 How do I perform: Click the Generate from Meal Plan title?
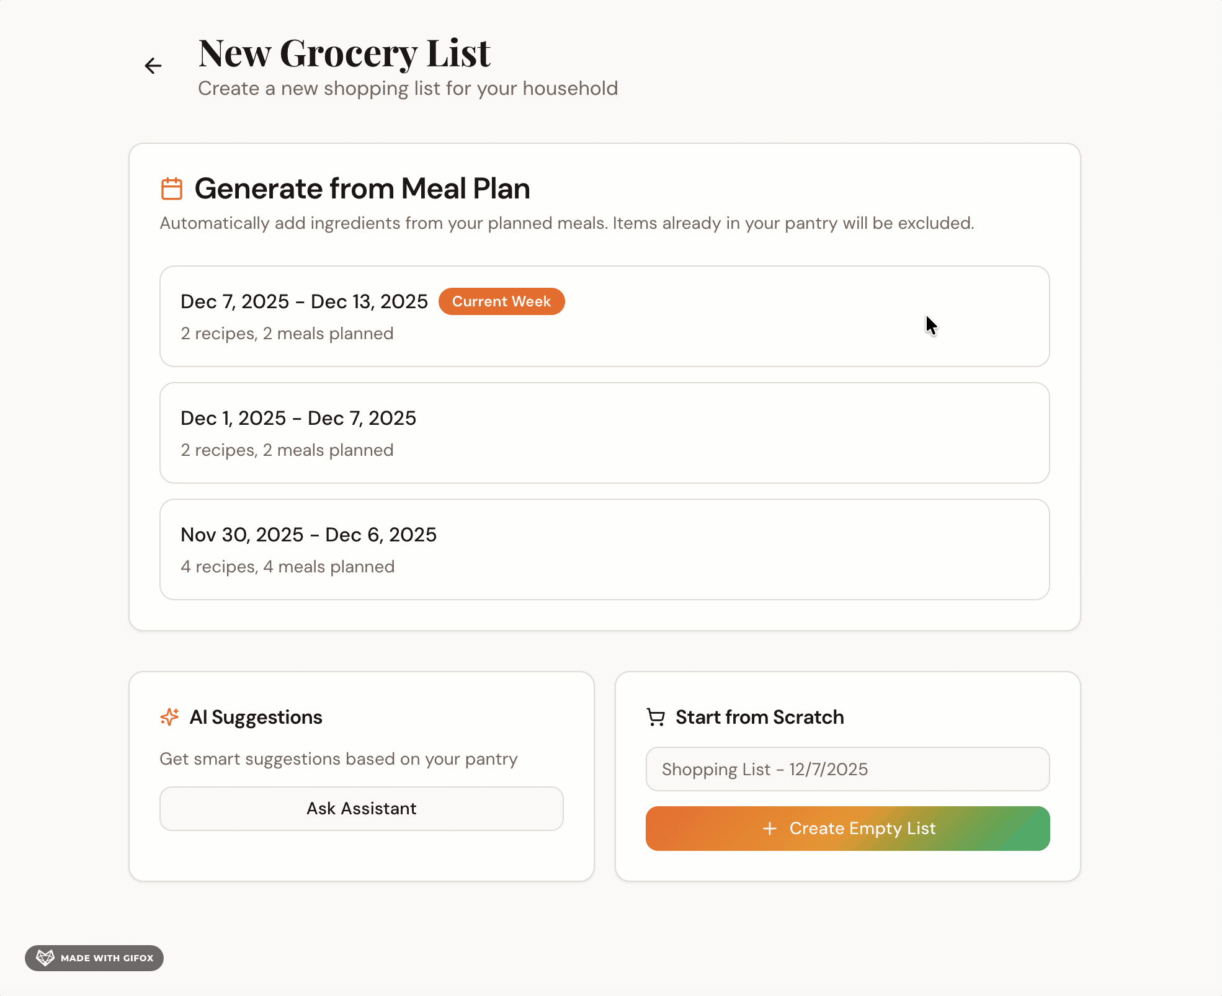[x=362, y=189]
